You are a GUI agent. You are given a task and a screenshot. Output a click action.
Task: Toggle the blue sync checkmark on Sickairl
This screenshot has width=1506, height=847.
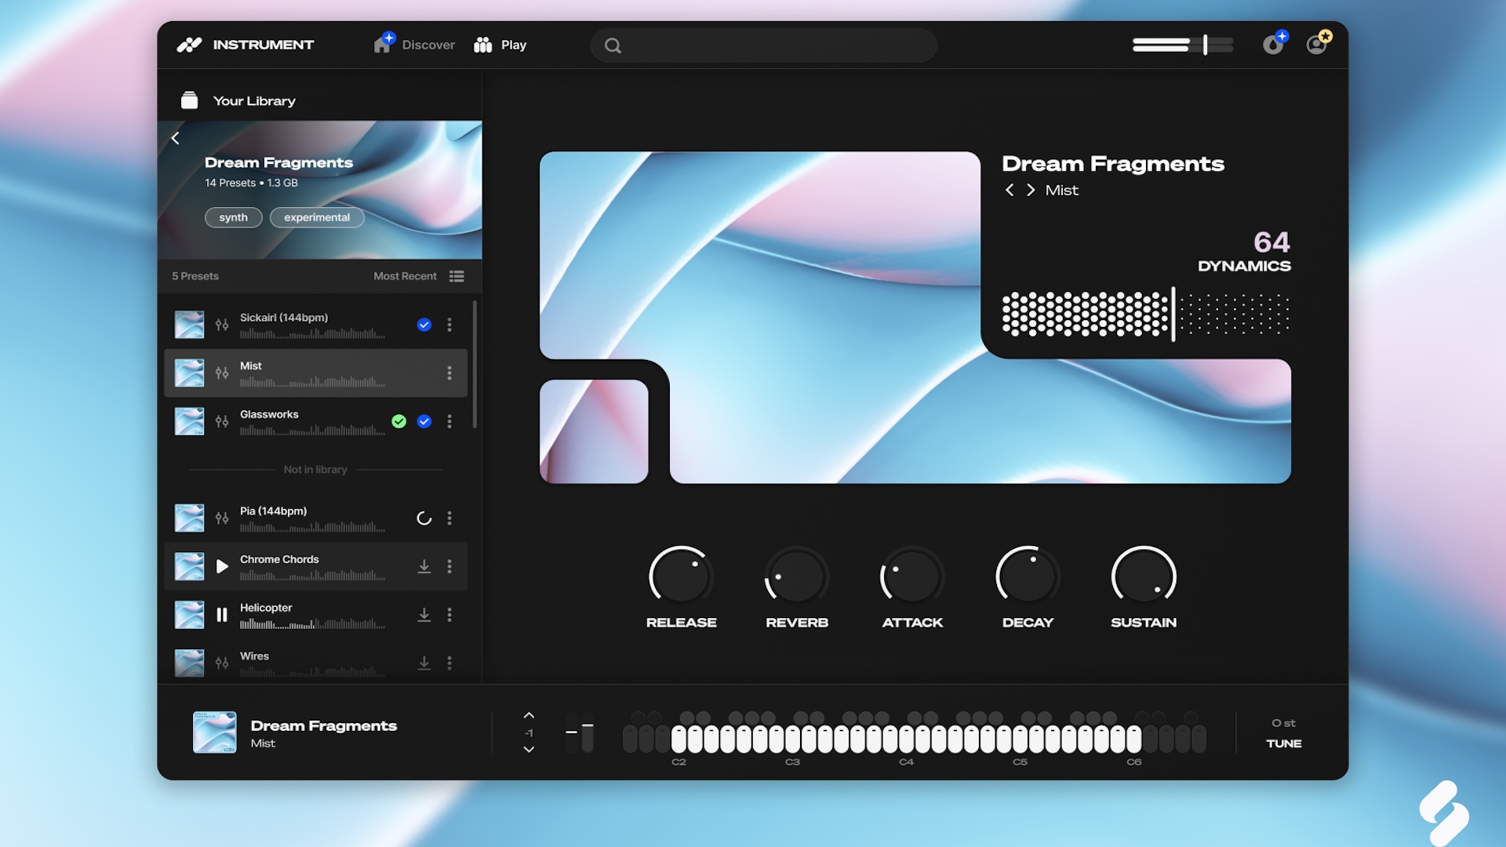tap(424, 325)
